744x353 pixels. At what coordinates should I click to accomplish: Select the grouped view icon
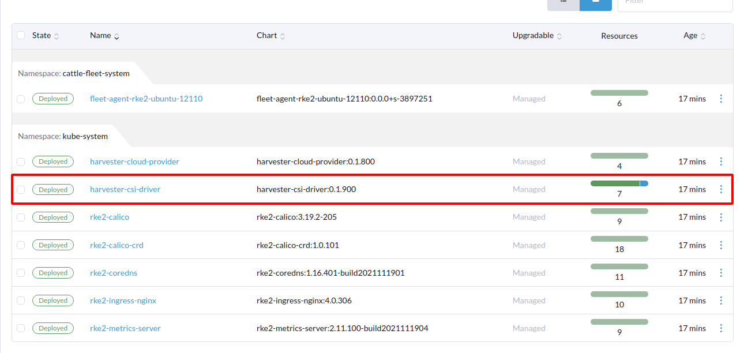point(596,3)
